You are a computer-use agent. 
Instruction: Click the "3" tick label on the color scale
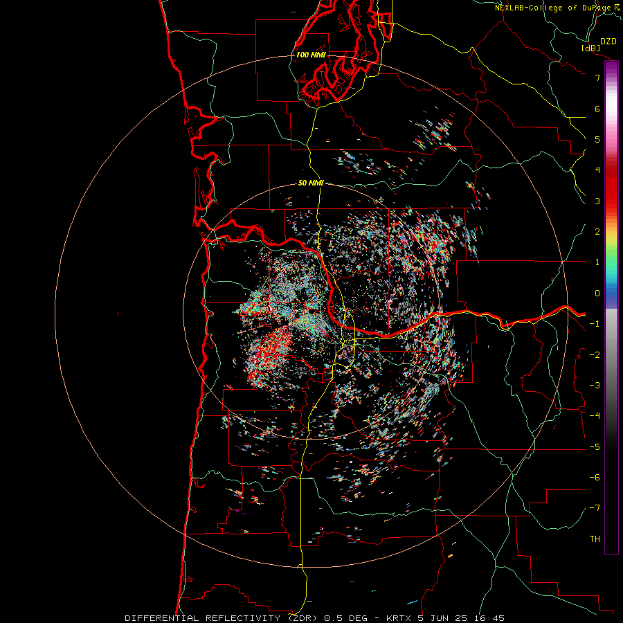click(597, 201)
